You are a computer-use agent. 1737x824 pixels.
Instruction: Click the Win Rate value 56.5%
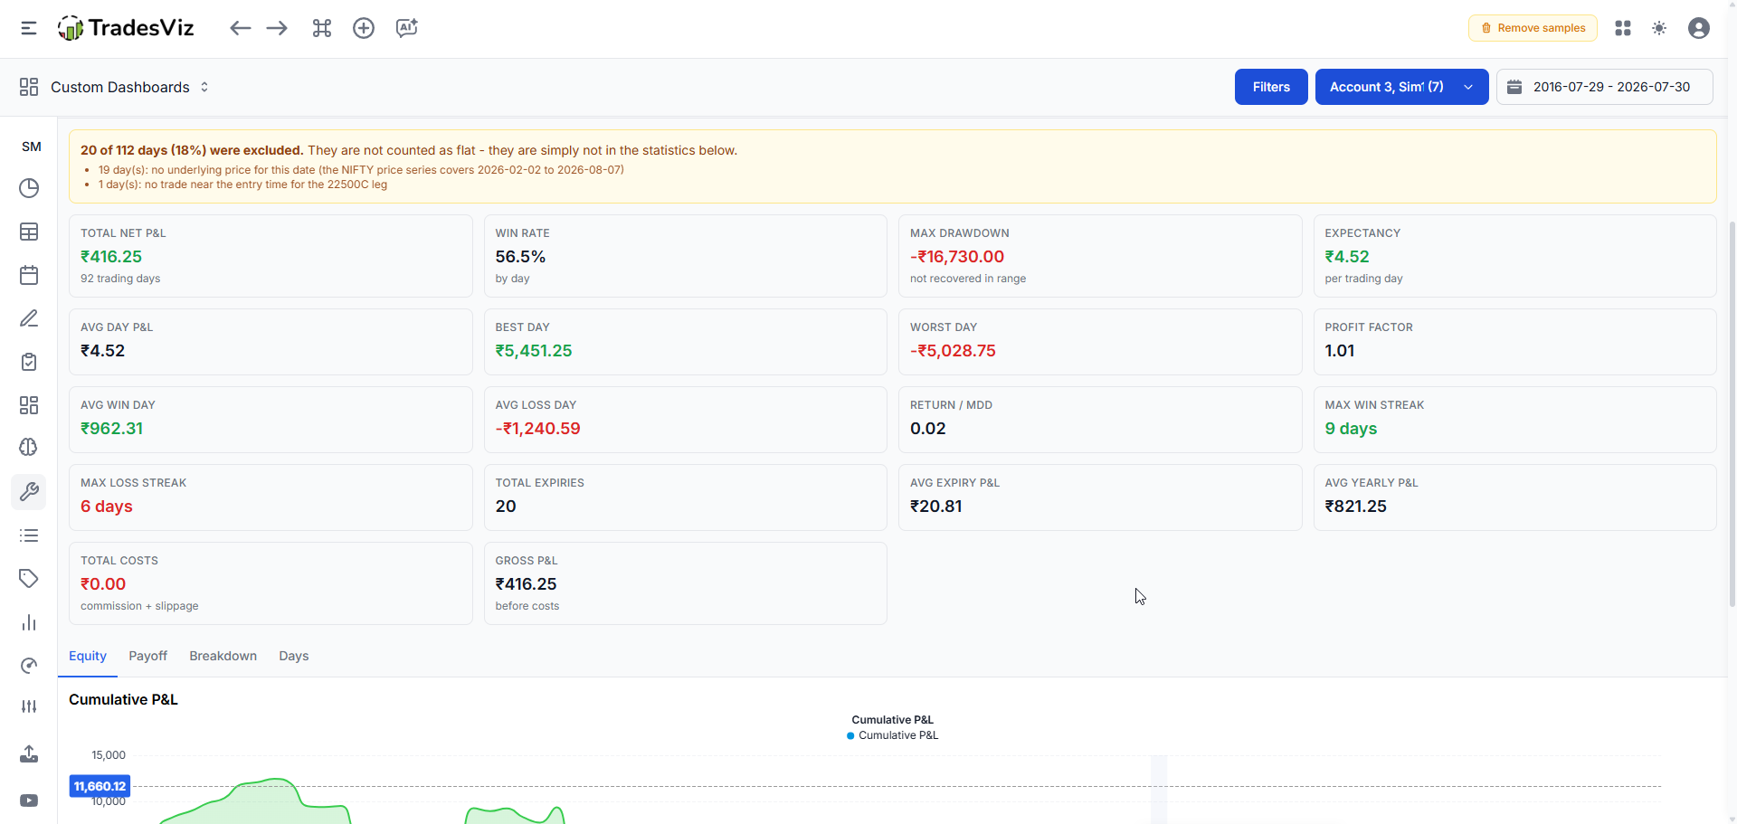[x=520, y=257]
